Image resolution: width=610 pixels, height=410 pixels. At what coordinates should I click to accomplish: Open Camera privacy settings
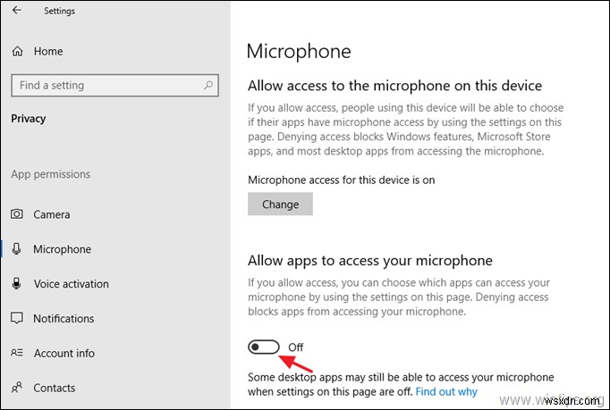point(52,214)
